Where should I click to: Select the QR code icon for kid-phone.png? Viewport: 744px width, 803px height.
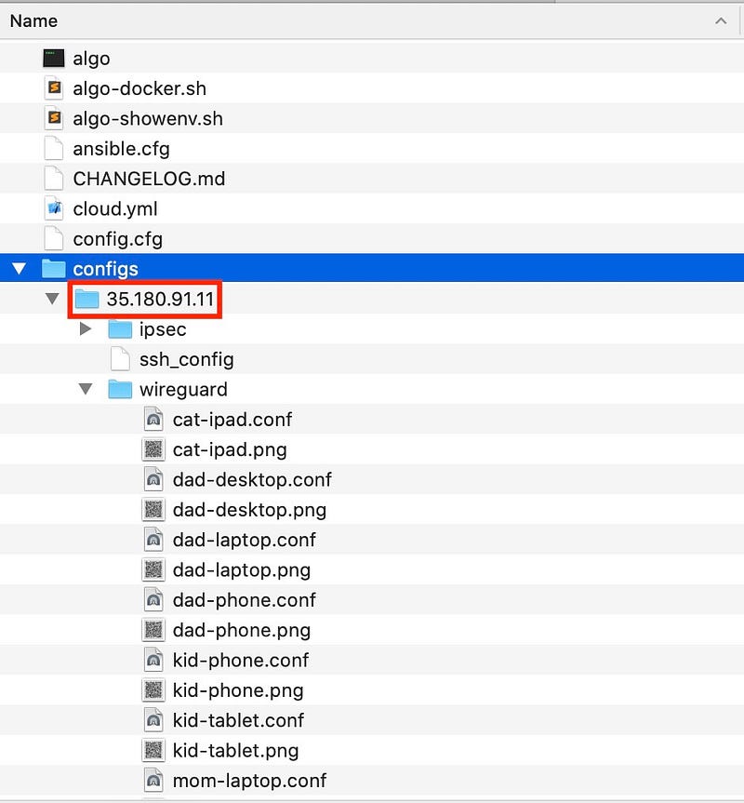pos(153,689)
